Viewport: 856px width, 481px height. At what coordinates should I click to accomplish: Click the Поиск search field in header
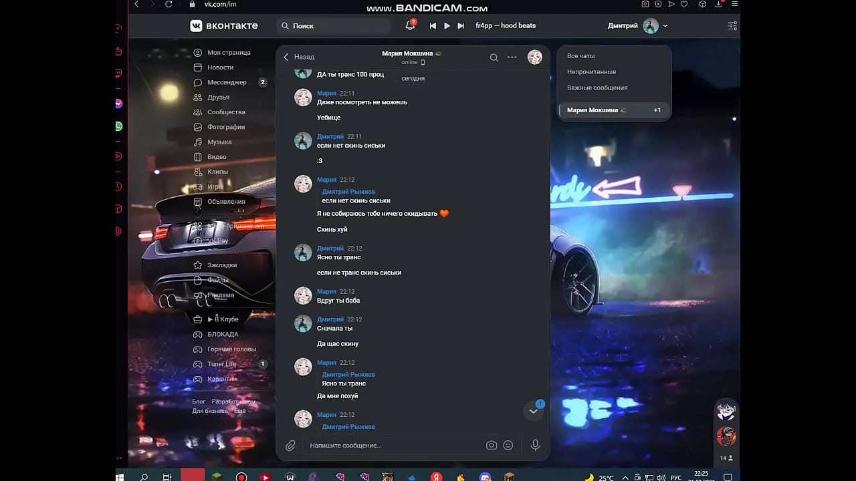click(x=334, y=26)
